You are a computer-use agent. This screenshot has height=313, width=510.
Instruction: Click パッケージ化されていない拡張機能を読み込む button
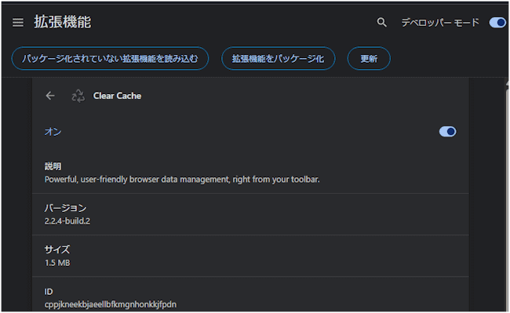click(110, 59)
